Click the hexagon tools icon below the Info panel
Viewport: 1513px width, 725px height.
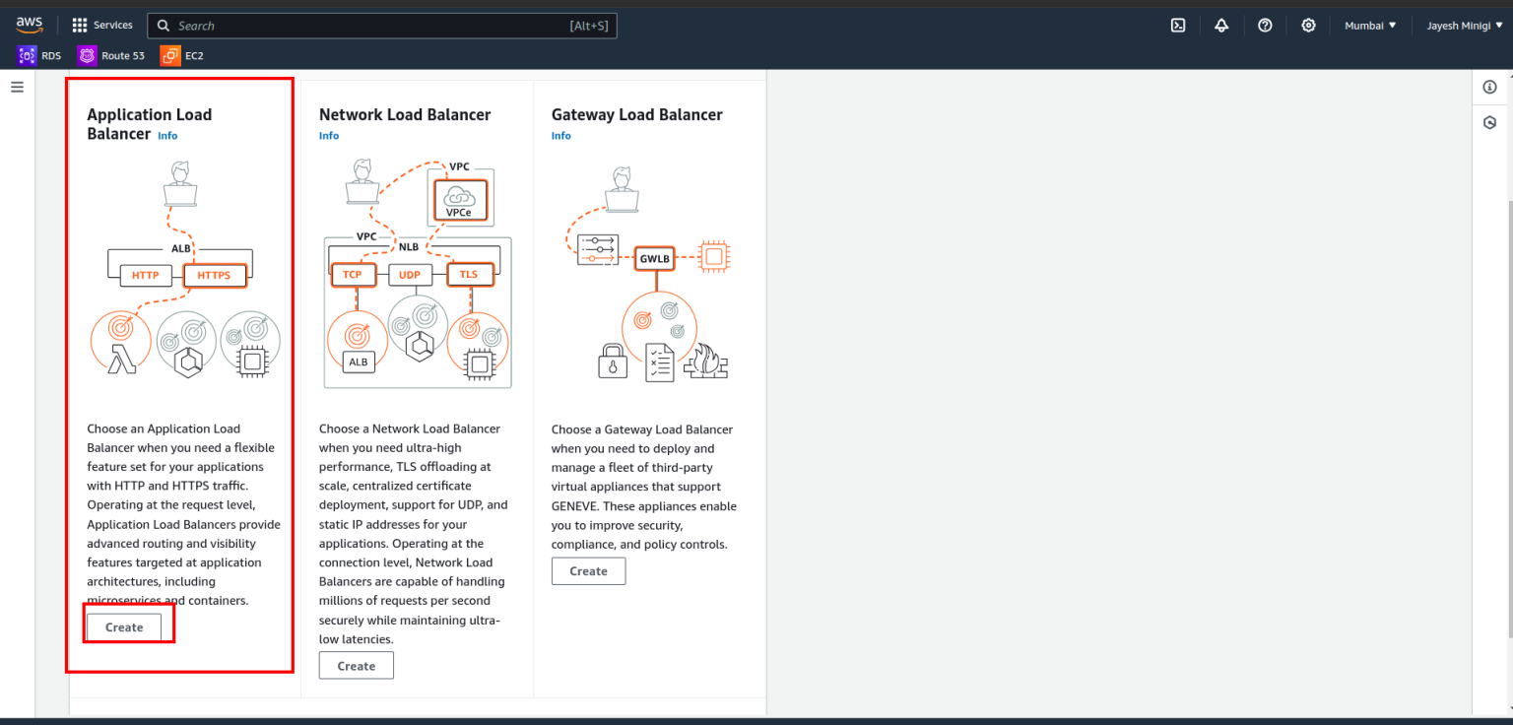[x=1489, y=122]
